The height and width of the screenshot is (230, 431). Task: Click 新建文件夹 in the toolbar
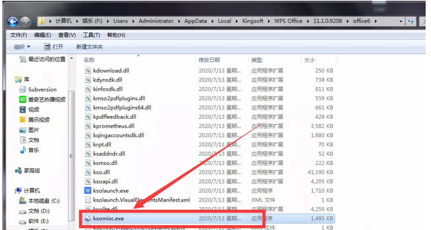click(89, 47)
